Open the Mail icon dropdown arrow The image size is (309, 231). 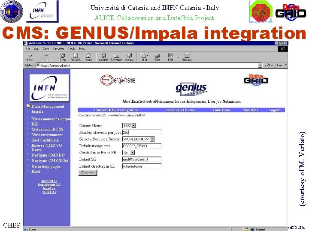point(148,56)
